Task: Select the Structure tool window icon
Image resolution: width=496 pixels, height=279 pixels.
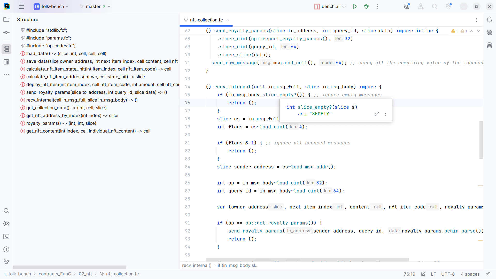Action: pyautogui.click(x=6, y=49)
